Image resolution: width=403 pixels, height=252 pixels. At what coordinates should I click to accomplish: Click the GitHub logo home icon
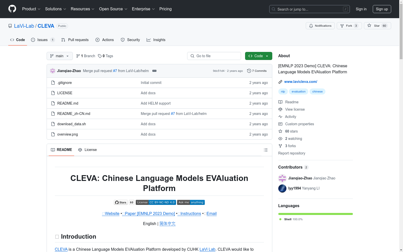click(x=12, y=9)
